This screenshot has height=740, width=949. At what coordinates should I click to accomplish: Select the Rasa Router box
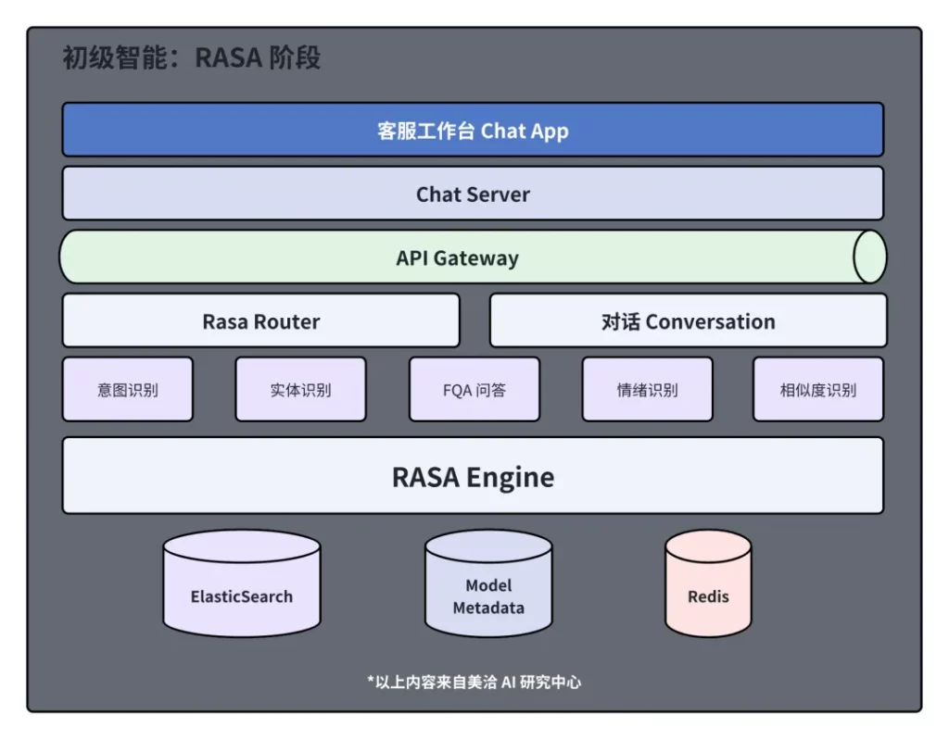pos(260,320)
